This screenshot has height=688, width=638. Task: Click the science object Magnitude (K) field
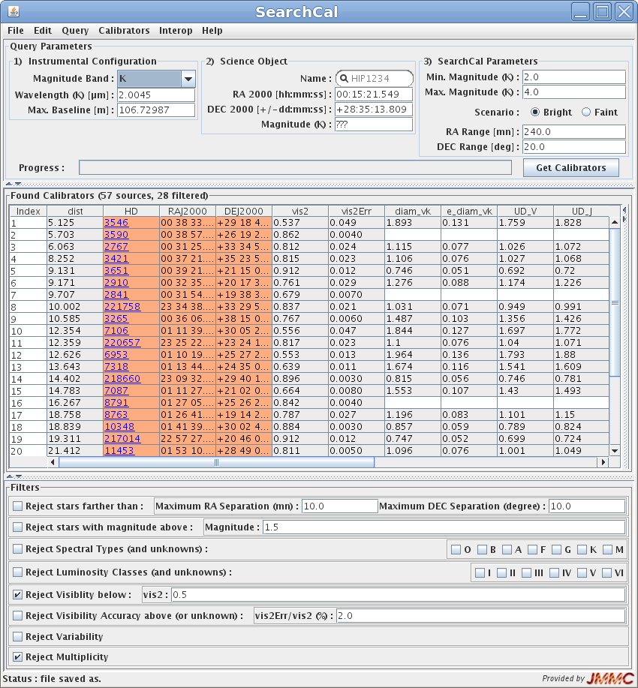point(374,125)
